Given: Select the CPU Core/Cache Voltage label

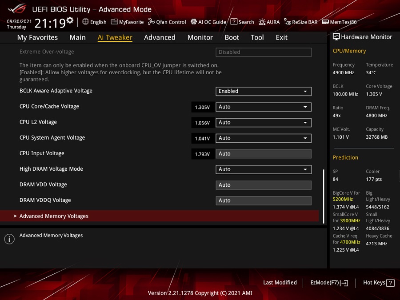Looking at the screenshot, I should pos(49,106).
